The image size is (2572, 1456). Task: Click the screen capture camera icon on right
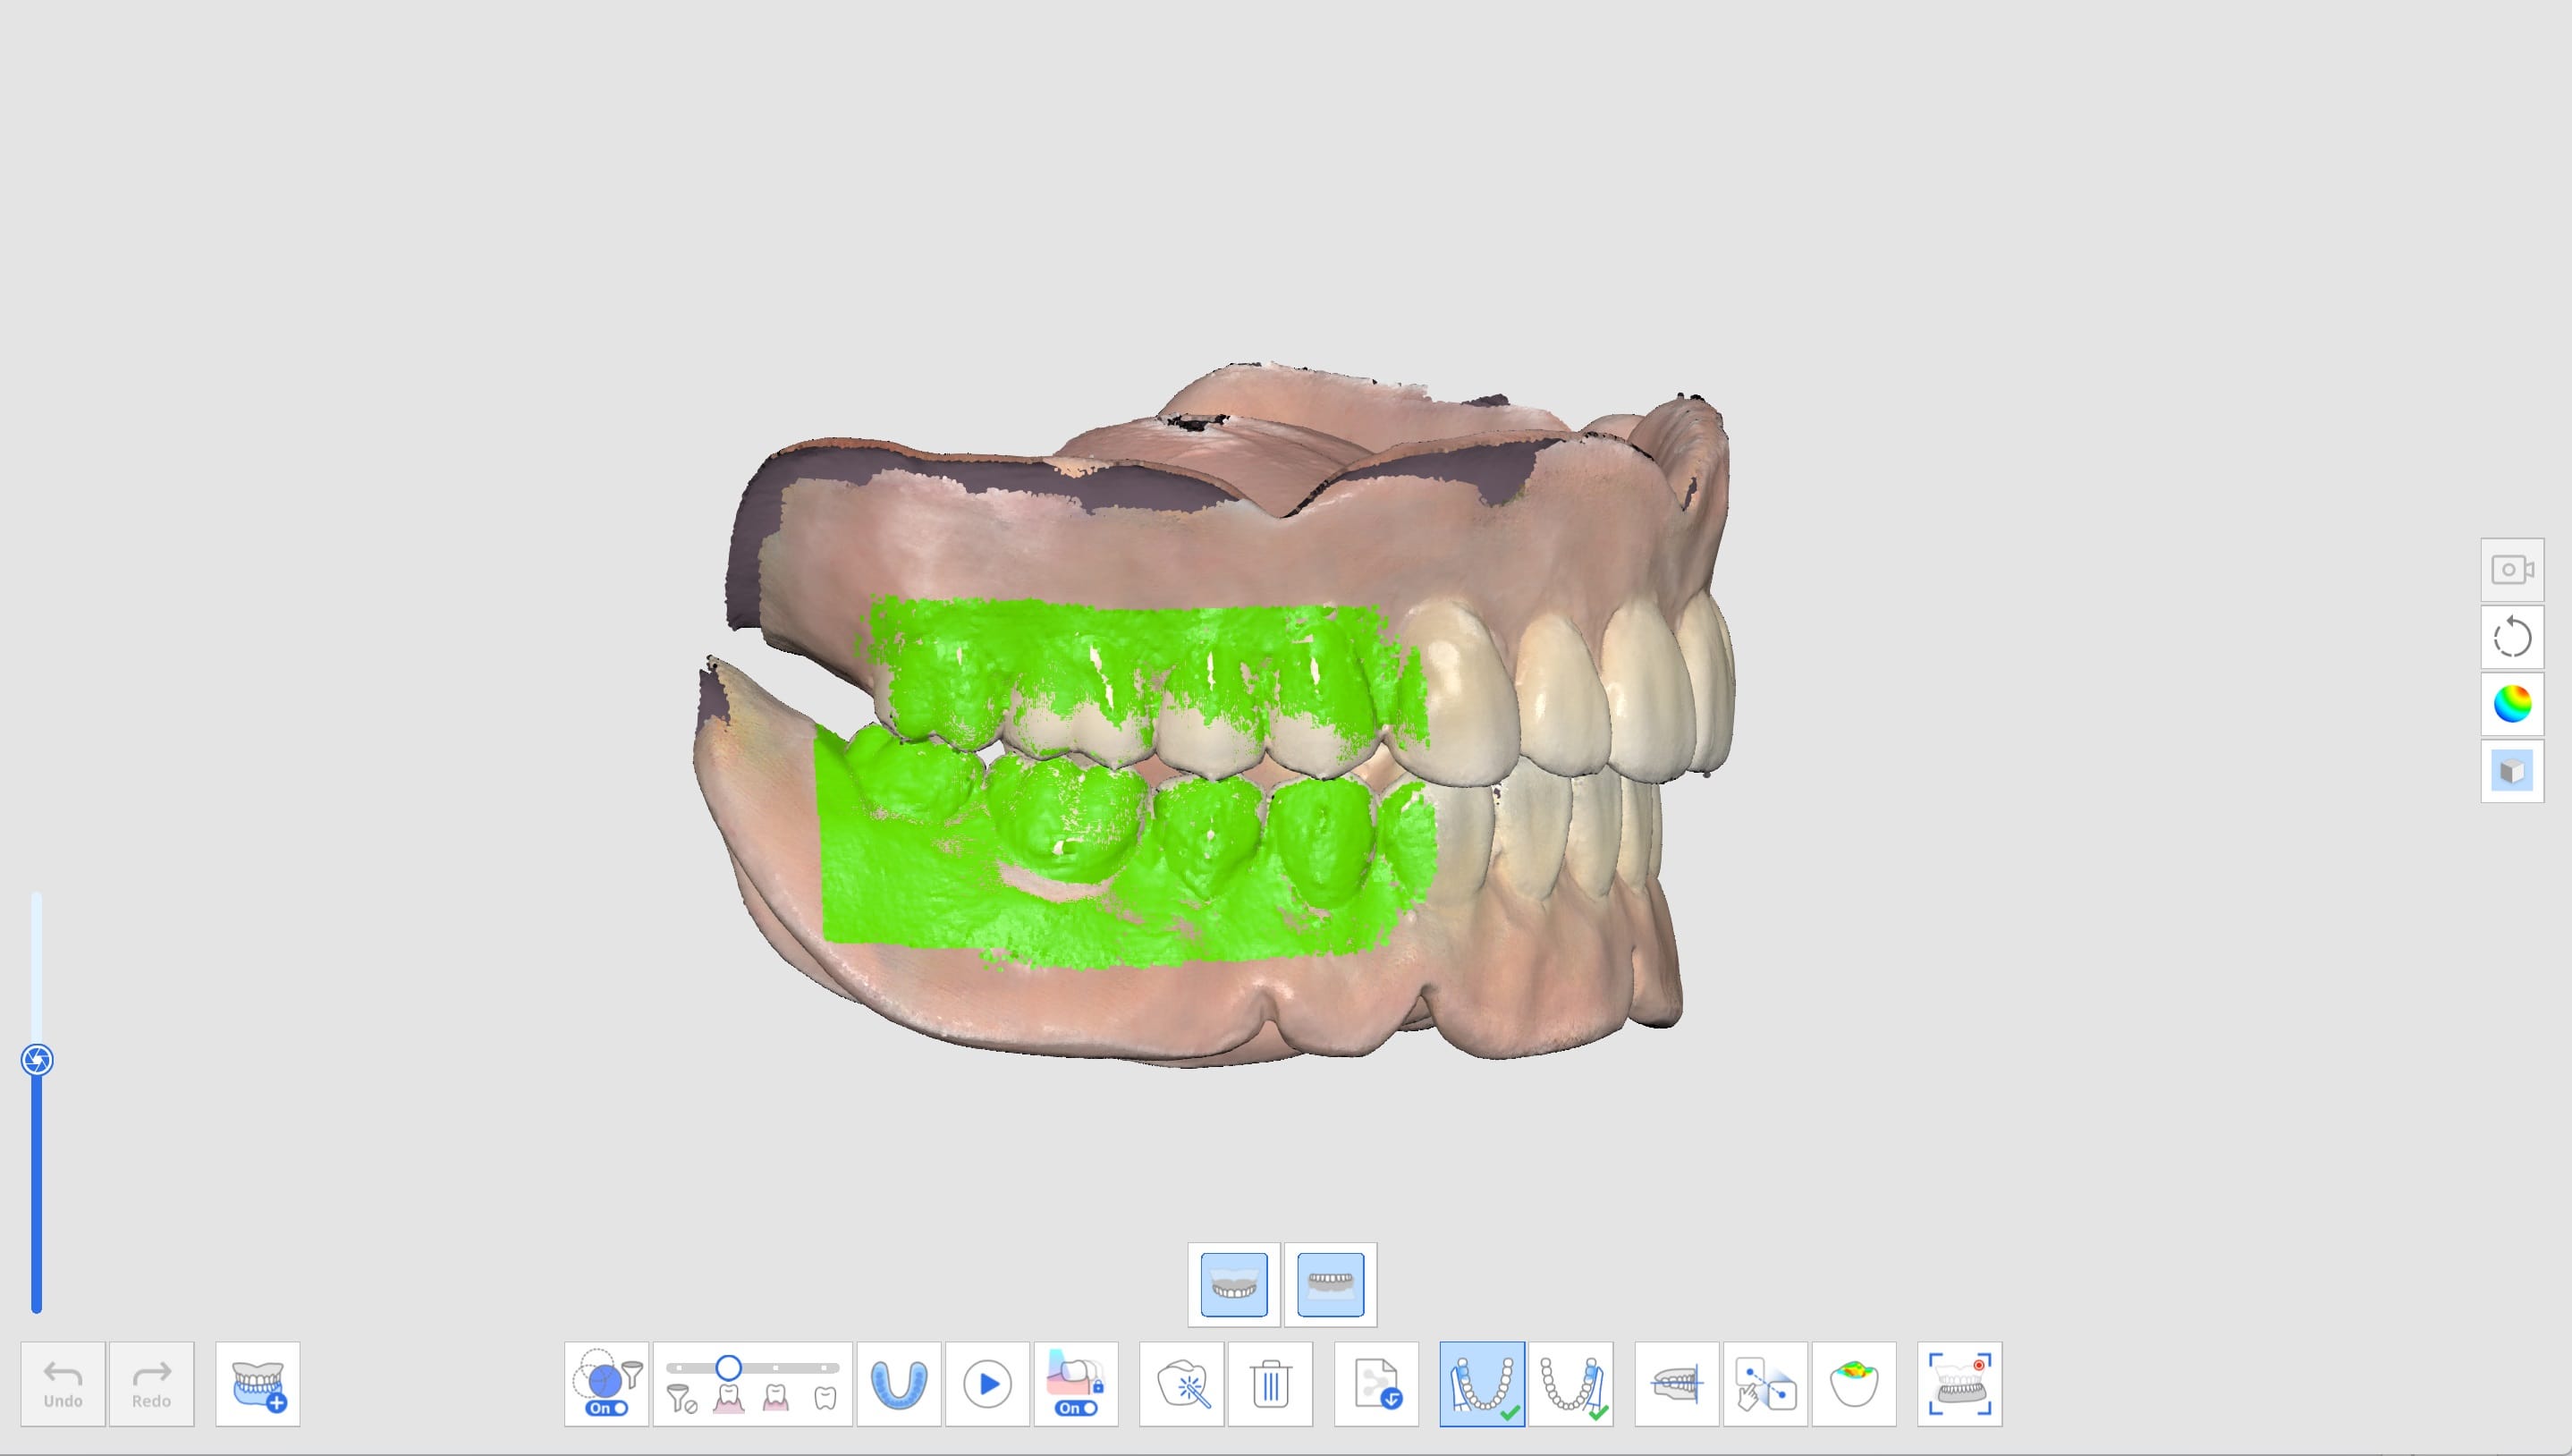click(2513, 568)
